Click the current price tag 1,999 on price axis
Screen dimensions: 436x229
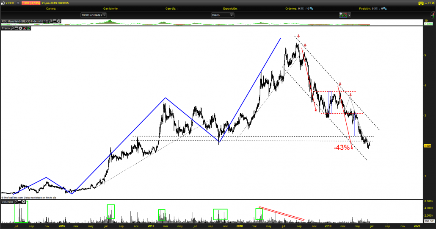[428, 146]
